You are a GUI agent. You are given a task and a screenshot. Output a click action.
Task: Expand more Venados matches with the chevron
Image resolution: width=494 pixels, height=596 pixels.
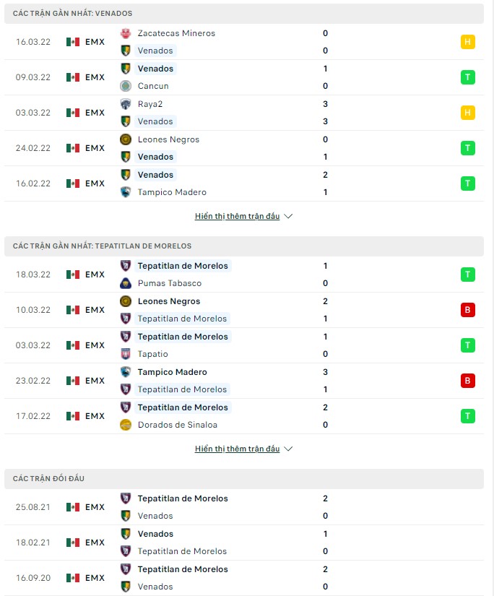coord(288,216)
